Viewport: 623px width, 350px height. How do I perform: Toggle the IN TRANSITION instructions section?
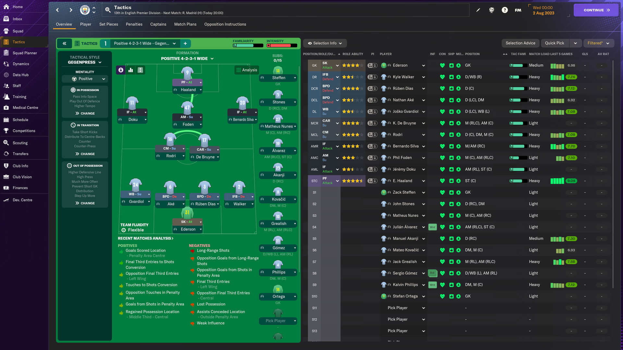click(84, 125)
